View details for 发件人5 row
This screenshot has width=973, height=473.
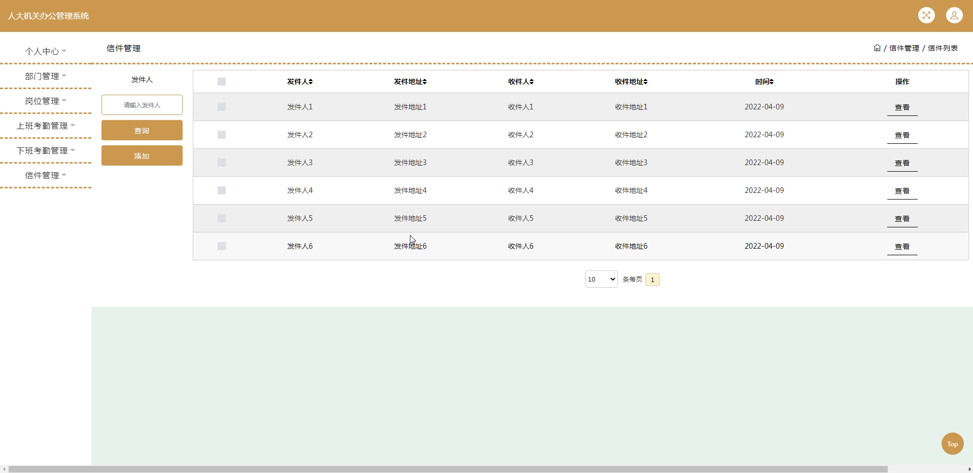[x=902, y=219]
